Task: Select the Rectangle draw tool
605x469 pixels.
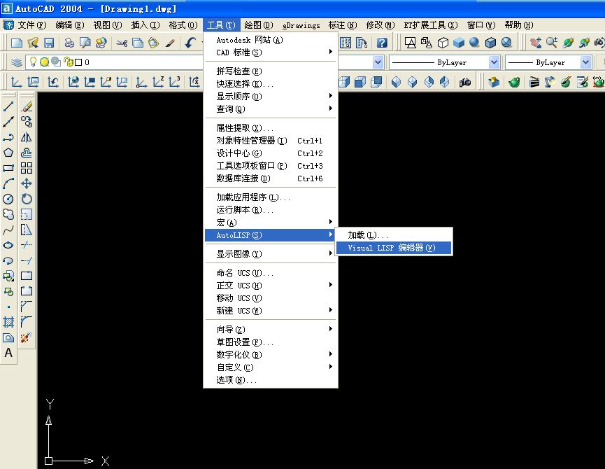Action: click(x=8, y=168)
